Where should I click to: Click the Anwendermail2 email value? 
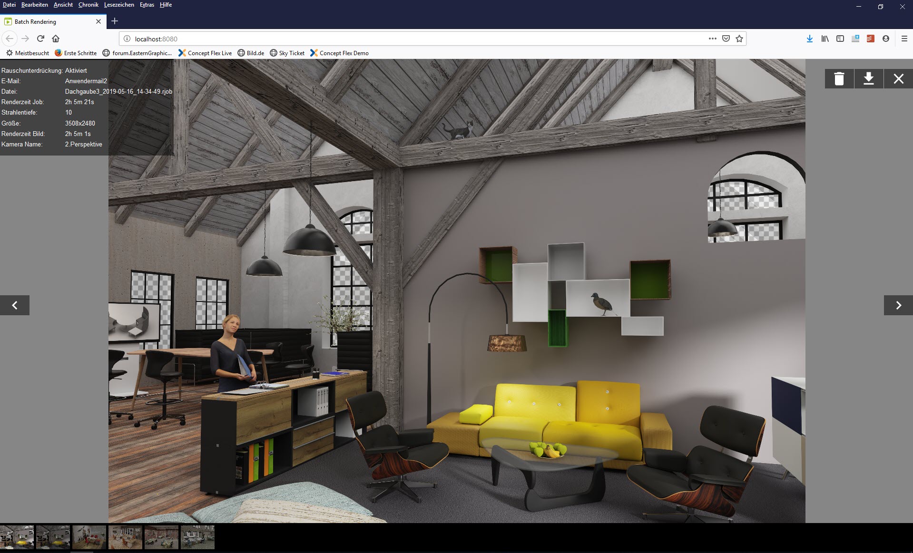pyautogui.click(x=86, y=81)
